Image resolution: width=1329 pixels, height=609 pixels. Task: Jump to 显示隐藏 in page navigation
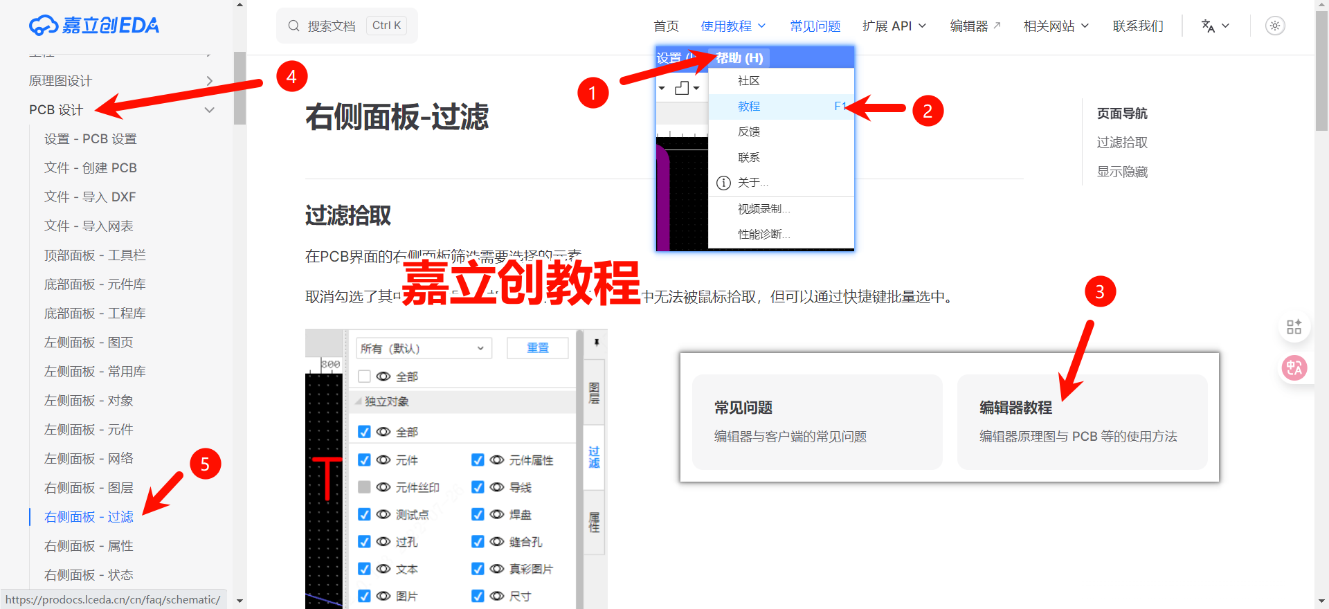(x=1122, y=172)
